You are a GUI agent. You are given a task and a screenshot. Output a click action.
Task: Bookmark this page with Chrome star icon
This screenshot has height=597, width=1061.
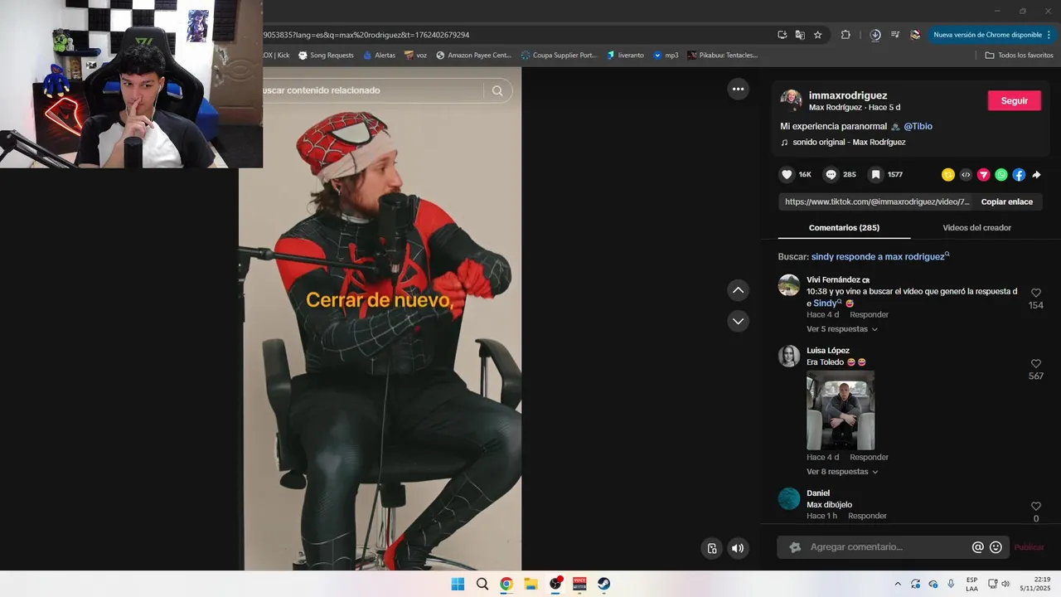coord(817,35)
